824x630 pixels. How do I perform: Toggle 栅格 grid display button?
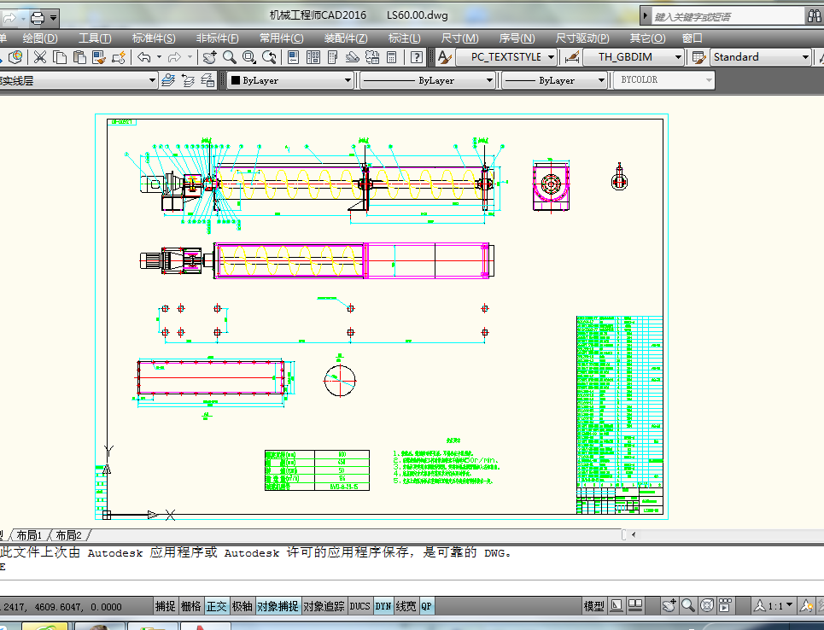191,606
